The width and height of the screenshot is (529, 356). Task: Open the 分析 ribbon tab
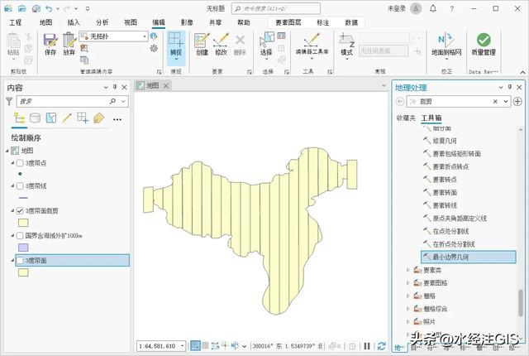(102, 22)
